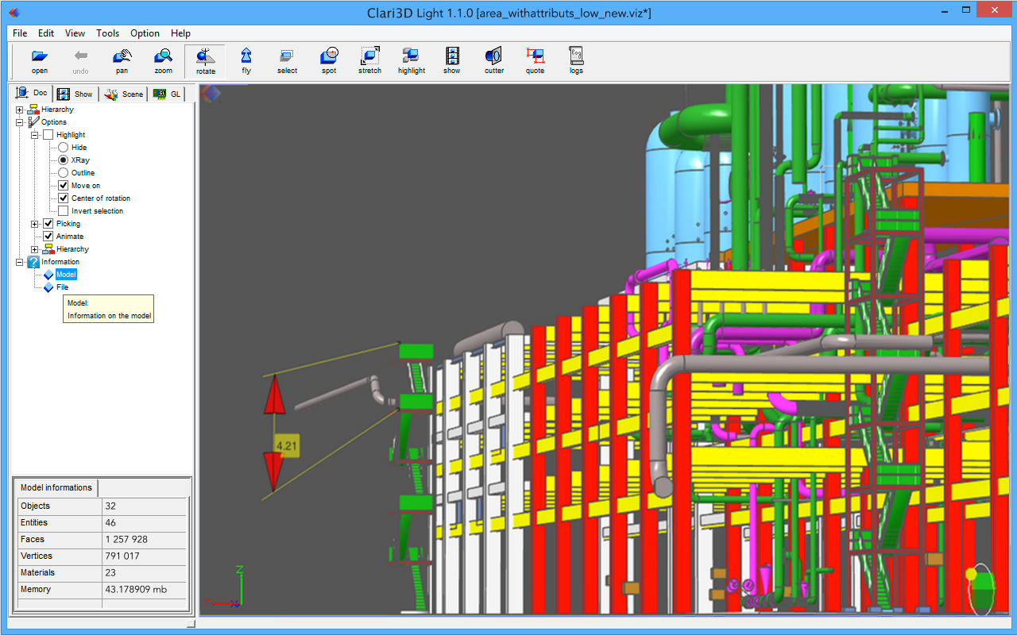This screenshot has height=635, width=1017.
Task: Choose the quote measurement tool
Action: pos(536,61)
